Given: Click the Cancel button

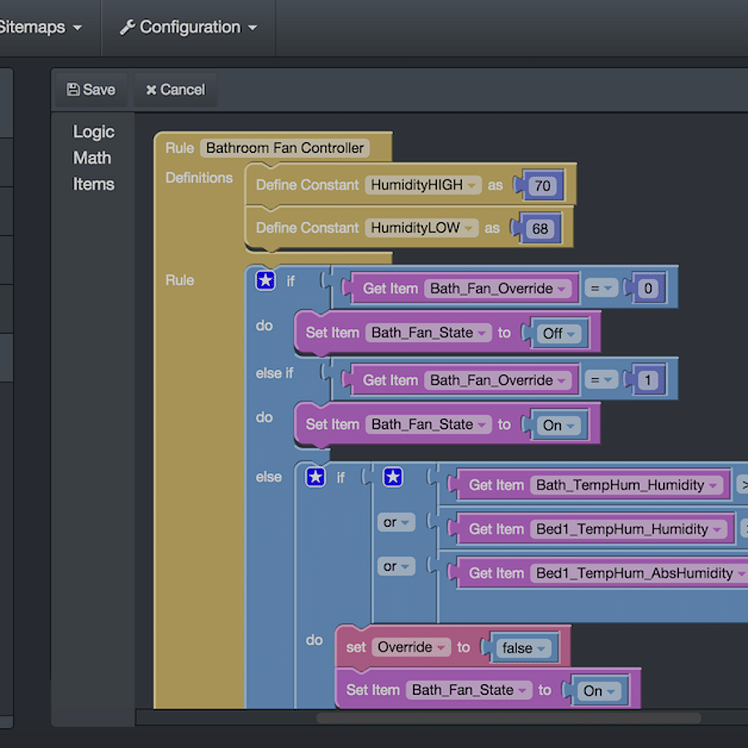Looking at the screenshot, I should click(x=175, y=90).
